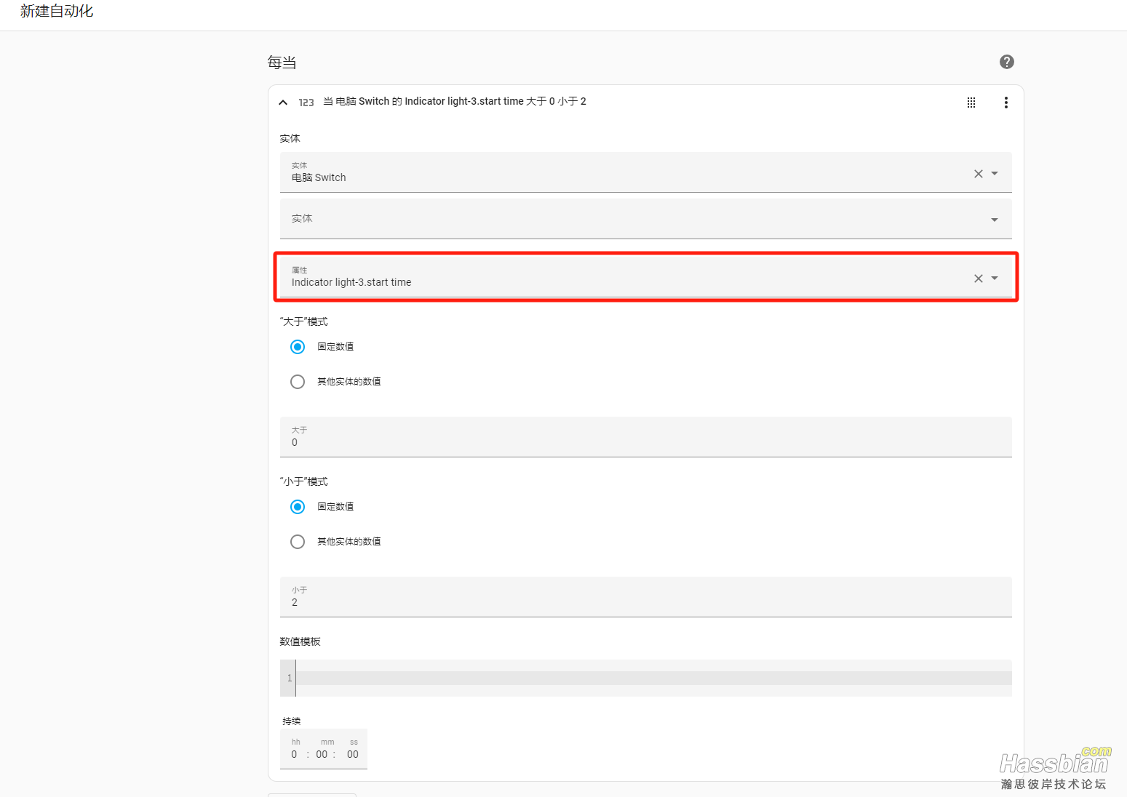Viewport: 1127px width, 797px height.
Task: Collapse the trigger card with chevron
Action: coord(283,103)
